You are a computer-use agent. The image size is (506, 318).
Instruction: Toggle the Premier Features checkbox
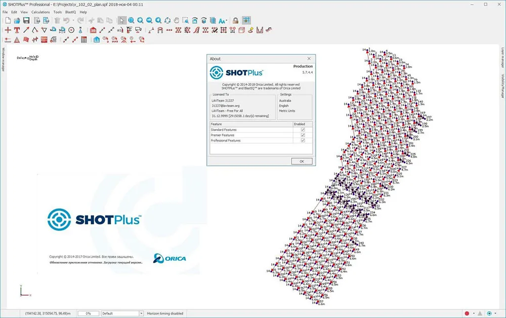[303, 135]
